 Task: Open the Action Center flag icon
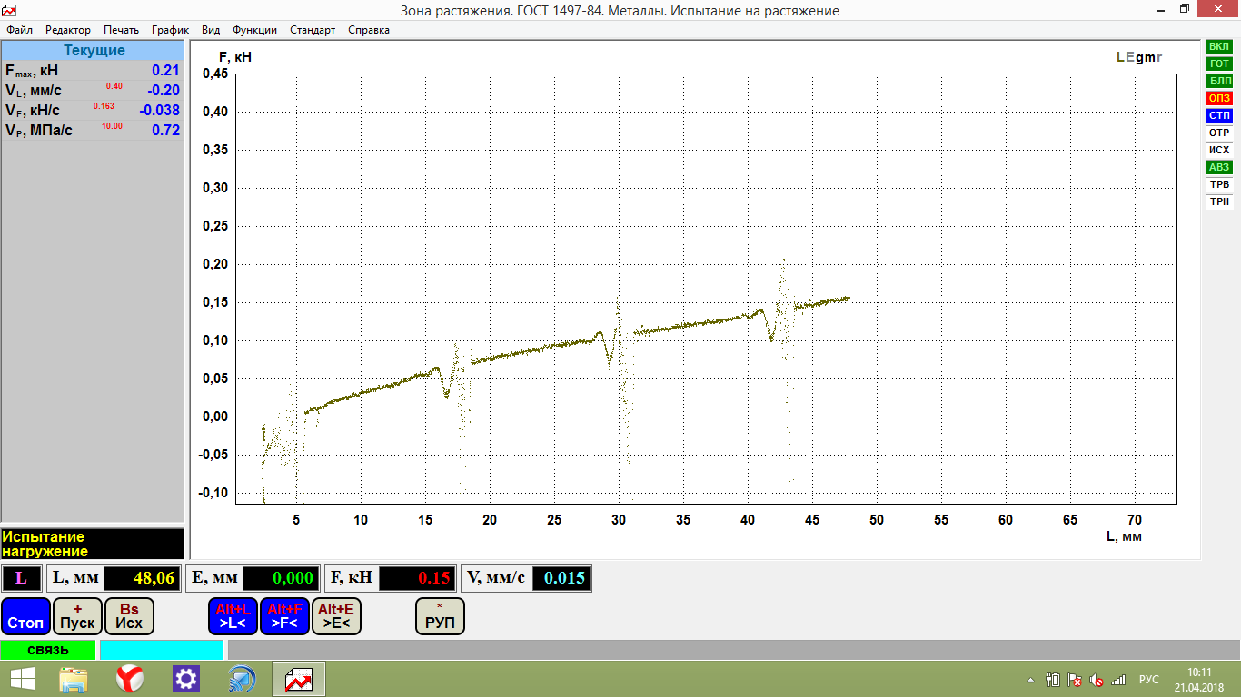(x=1074, y=679)
